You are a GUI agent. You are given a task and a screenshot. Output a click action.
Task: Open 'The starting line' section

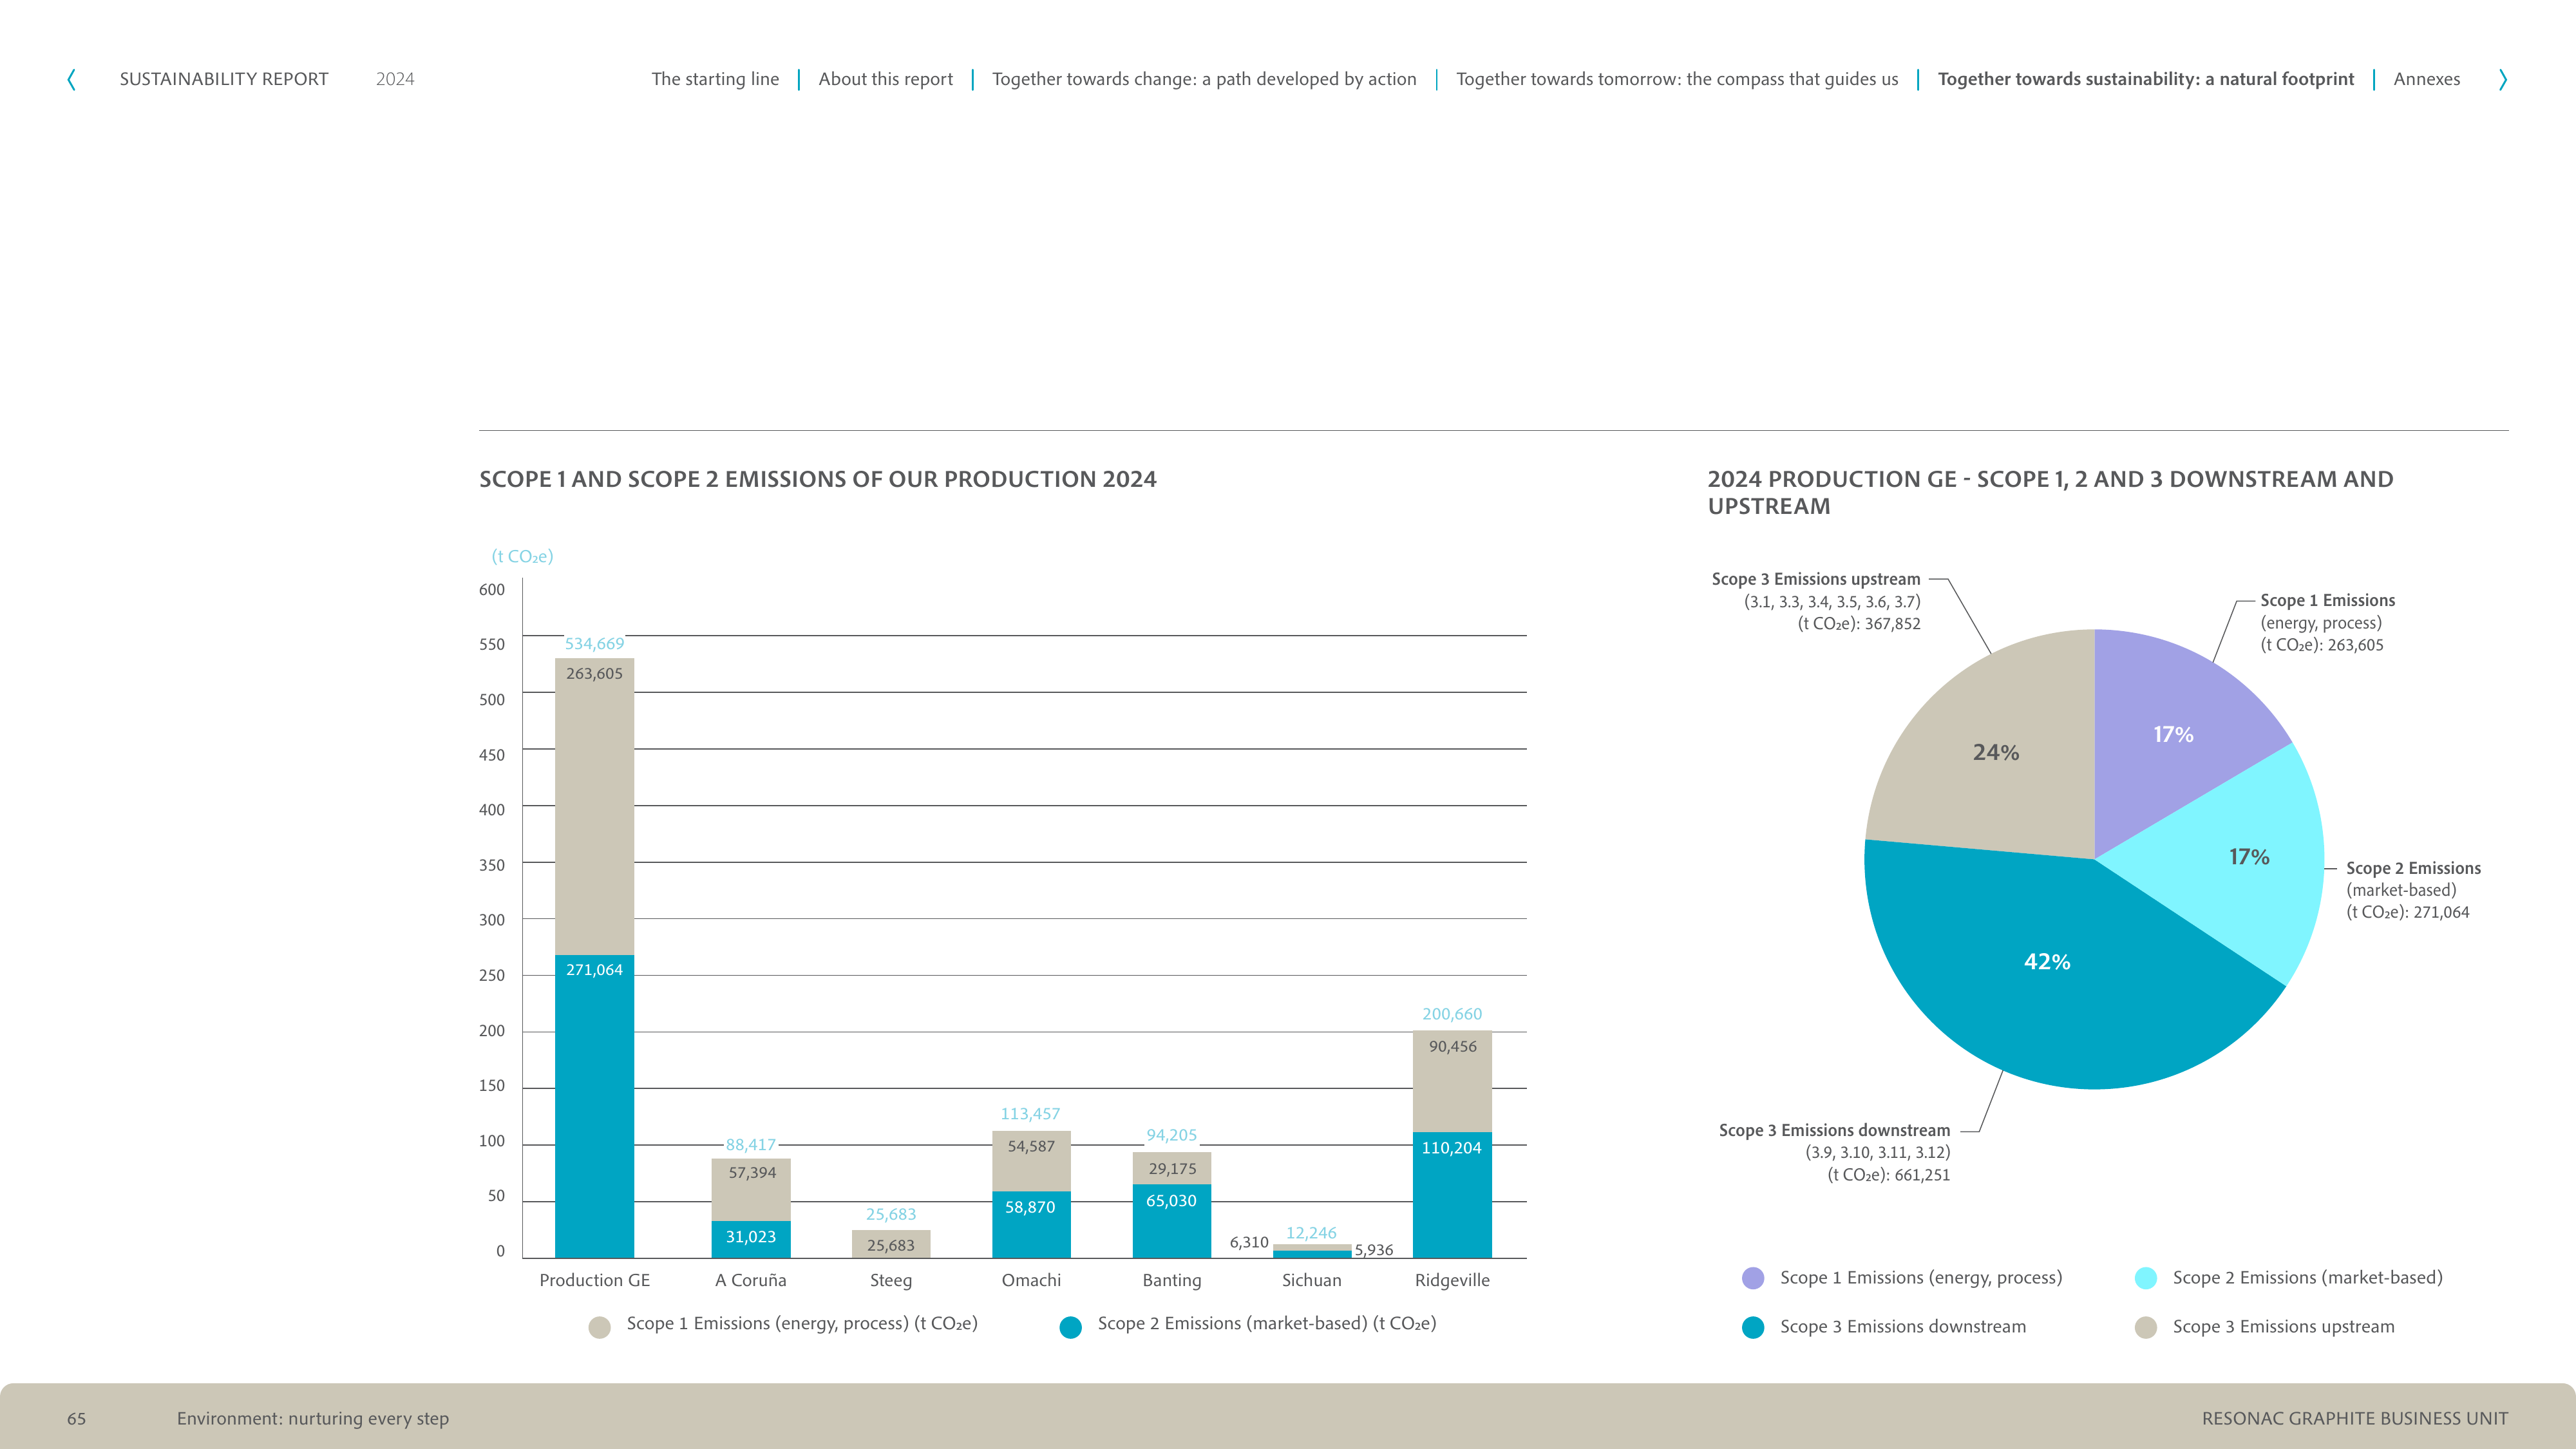click(x=715, y=79)
